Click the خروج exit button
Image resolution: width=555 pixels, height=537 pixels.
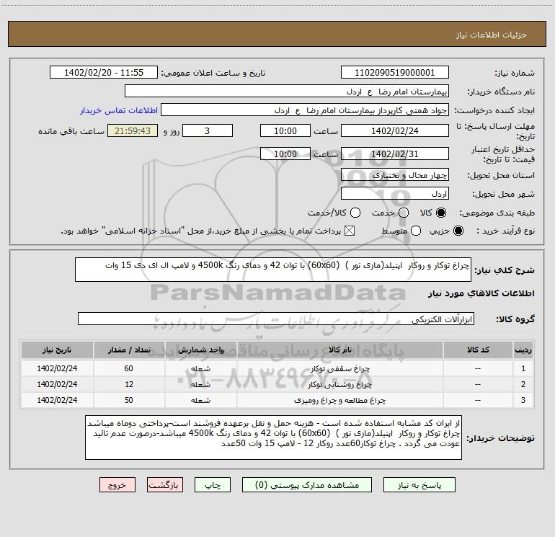click(117, 485)
